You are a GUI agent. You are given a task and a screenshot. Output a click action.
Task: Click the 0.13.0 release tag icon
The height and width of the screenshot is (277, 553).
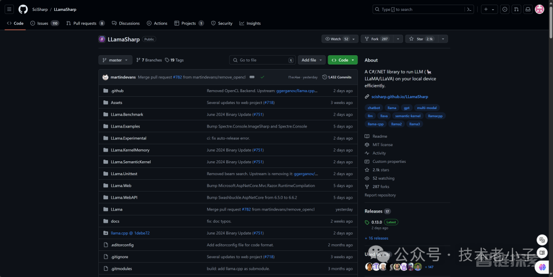pos(367,222)
